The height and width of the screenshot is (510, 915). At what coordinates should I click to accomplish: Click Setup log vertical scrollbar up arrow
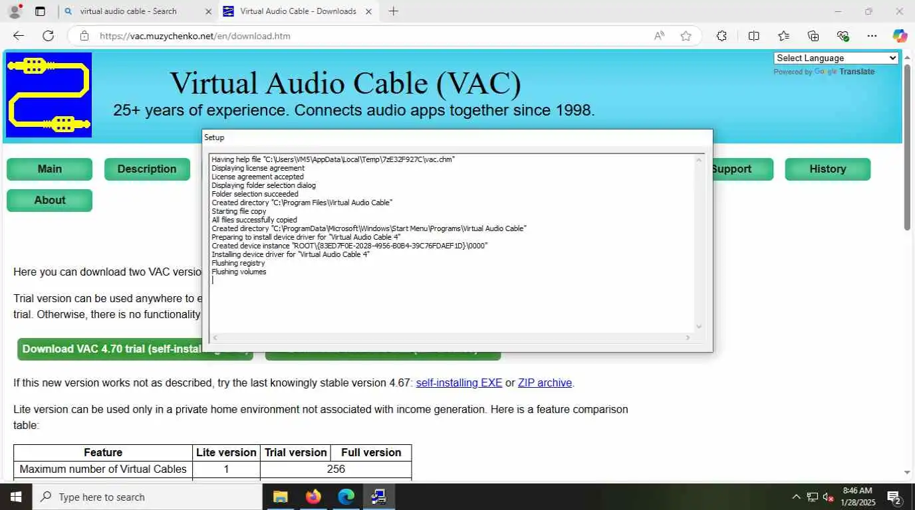[698, 160]
